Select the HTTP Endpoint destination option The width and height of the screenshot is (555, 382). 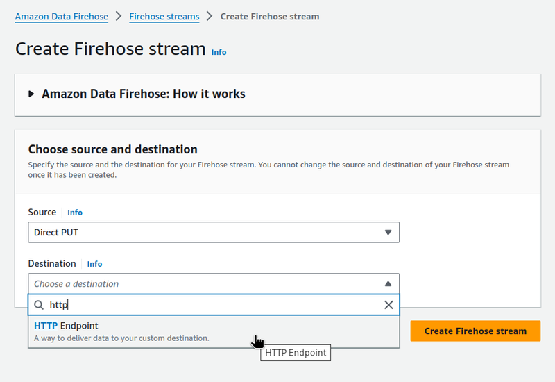click(x=214, y=332)
